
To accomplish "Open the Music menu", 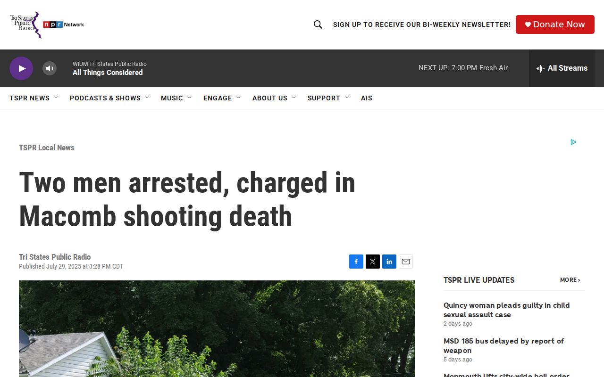I will coord(172,98).
